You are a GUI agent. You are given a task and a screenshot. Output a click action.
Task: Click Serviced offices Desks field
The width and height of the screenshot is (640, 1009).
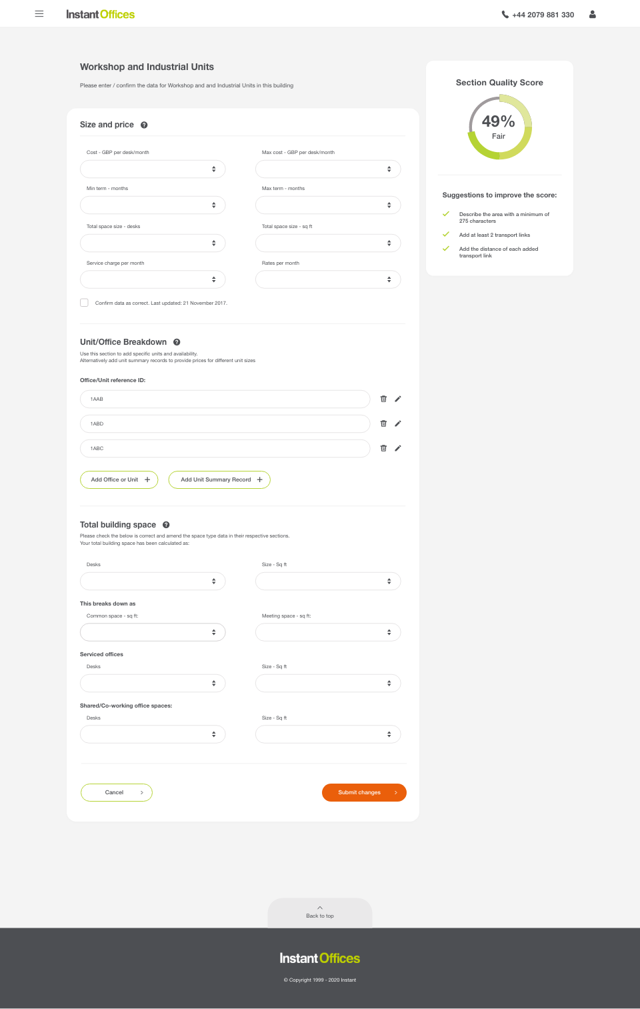(x=153, y=683)
